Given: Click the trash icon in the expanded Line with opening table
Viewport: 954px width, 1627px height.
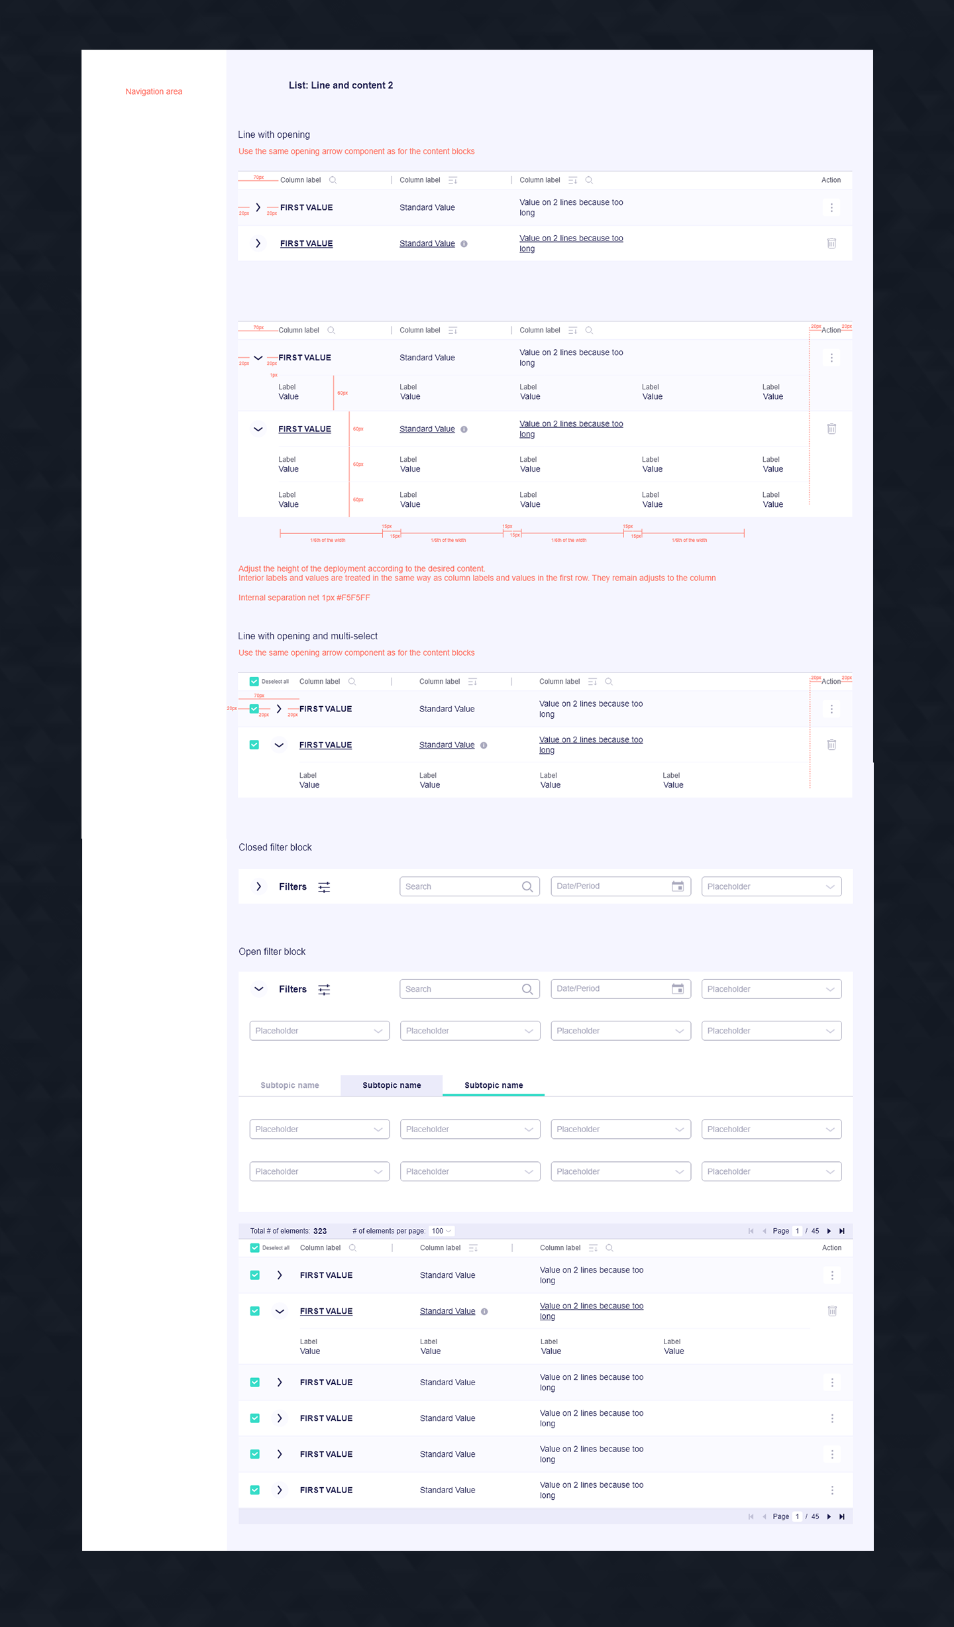Looking at the screenshot, I should pos(831,429).
